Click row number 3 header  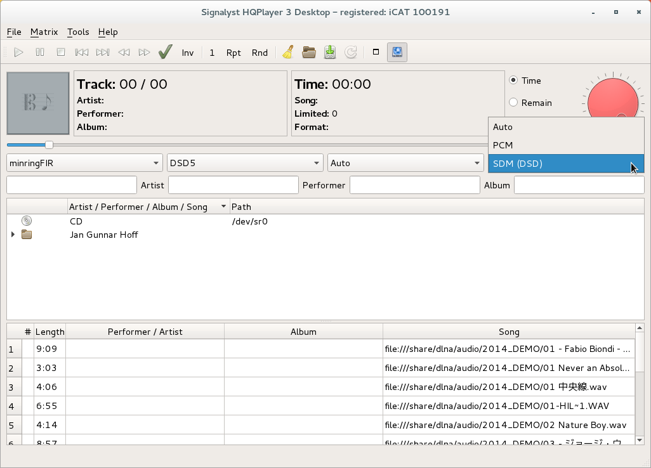[x=15, y=387]
